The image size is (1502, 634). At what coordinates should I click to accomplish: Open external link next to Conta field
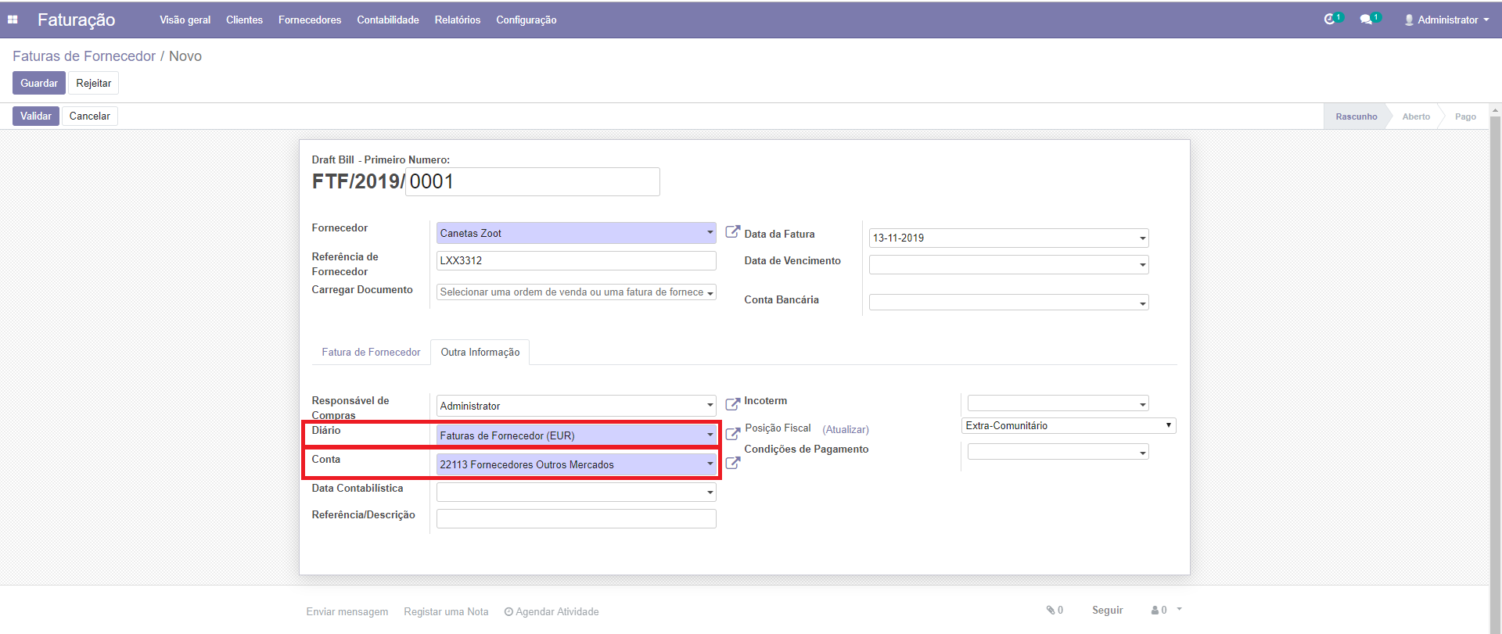(732, 463)
